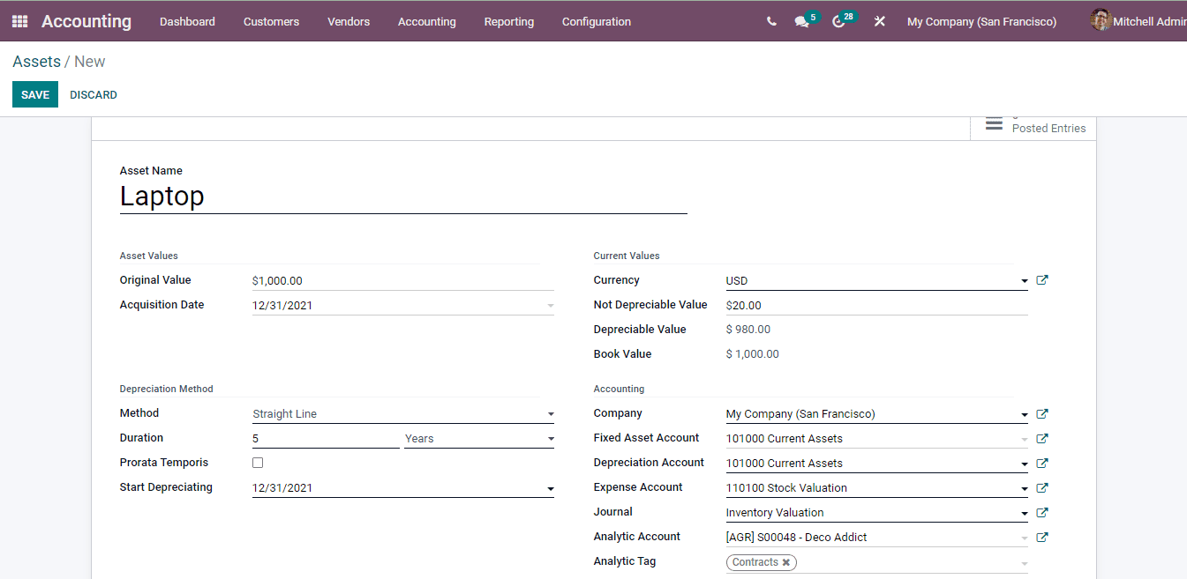The width and height of the screenshot is (1187, 579).
Task: Open messages via the chat bubble icon
Action: (x=800, y=22)
